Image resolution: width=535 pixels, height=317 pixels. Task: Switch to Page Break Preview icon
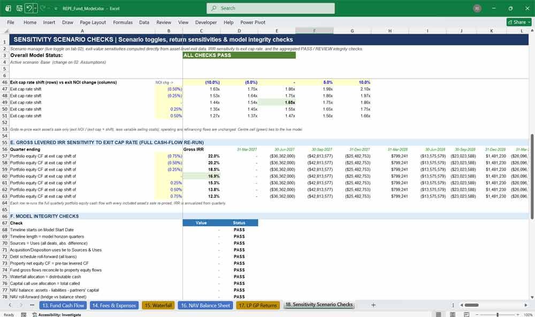click(x=467, y=314)
